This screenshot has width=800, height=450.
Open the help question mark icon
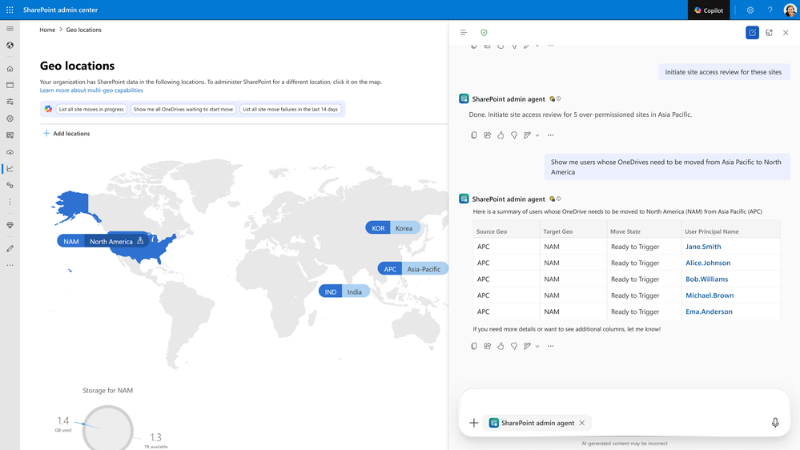click(x=770, y=10)
